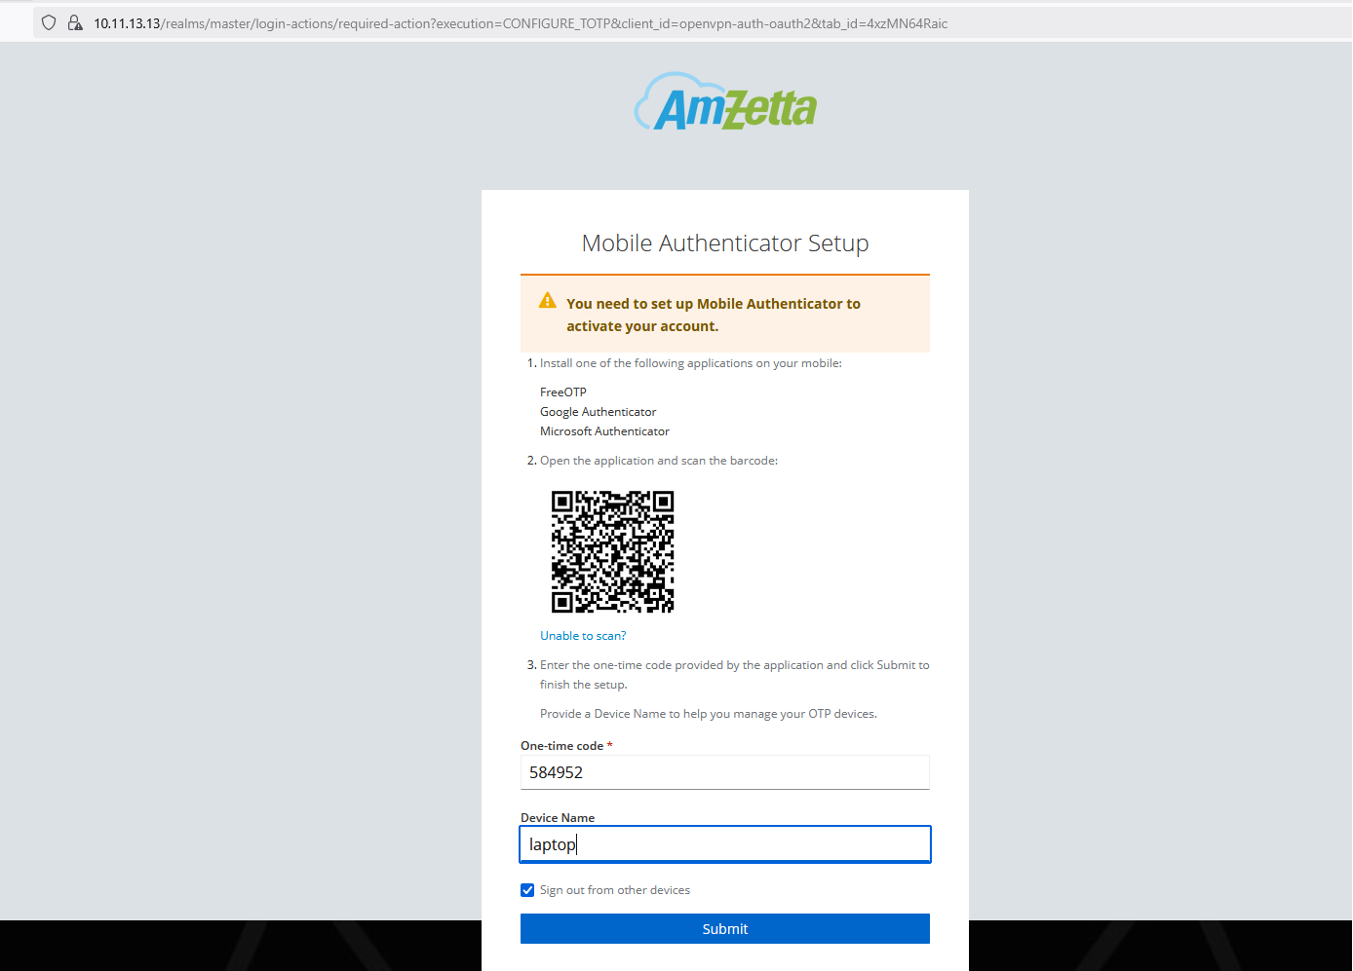
Task: Click the tracking protection shield icon
Action: (48, 22)
